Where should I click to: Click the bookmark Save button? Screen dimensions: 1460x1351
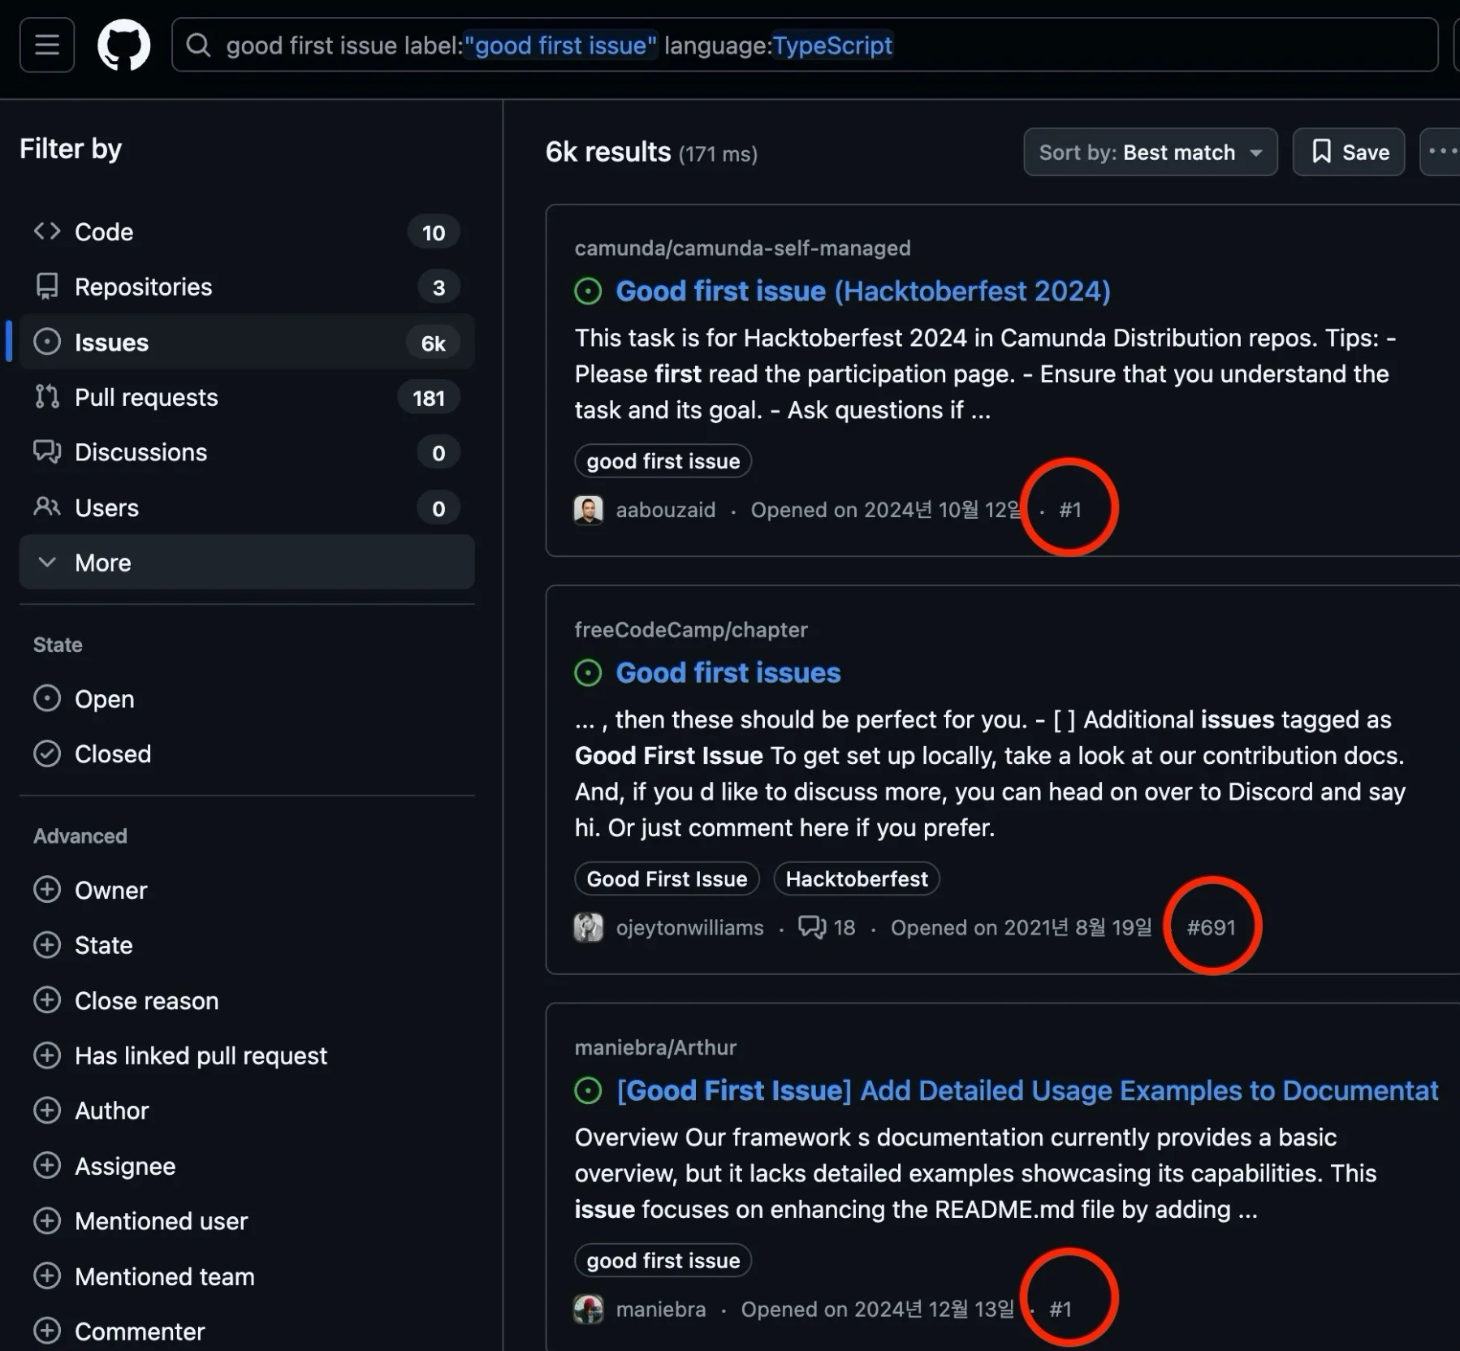click(x=1349, y=152)
